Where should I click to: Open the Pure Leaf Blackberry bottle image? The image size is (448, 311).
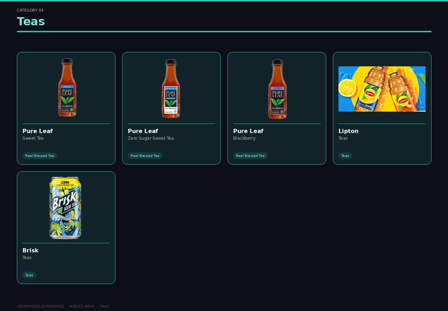pos(277,89)
